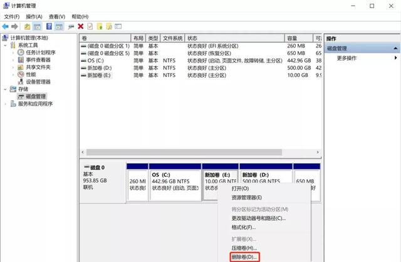The width and height of the screenshot is (401, 262).
Task: Sort by the 状态 column header
Action: 234,38
